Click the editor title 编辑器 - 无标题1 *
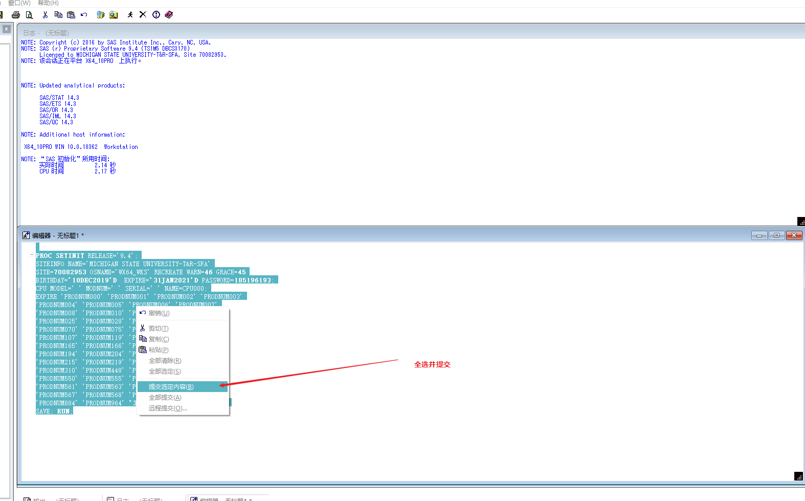 tap(58, 236)
